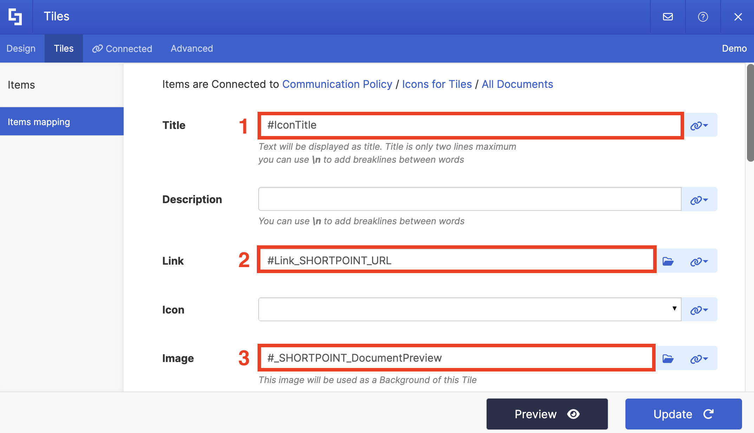Open connection options for Description field
The width and height of the screenshot is (754, 433).
point(699,200)
